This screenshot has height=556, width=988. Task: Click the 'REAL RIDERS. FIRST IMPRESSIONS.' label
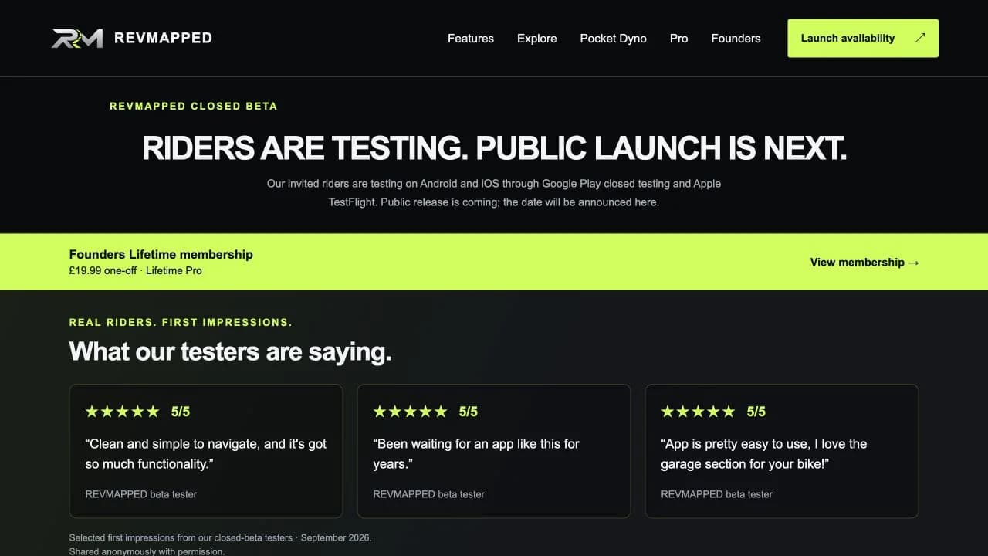pos(181,322)
